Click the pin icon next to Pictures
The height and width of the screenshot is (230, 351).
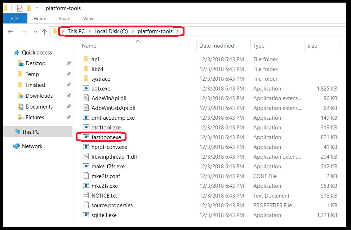point(69,118)
